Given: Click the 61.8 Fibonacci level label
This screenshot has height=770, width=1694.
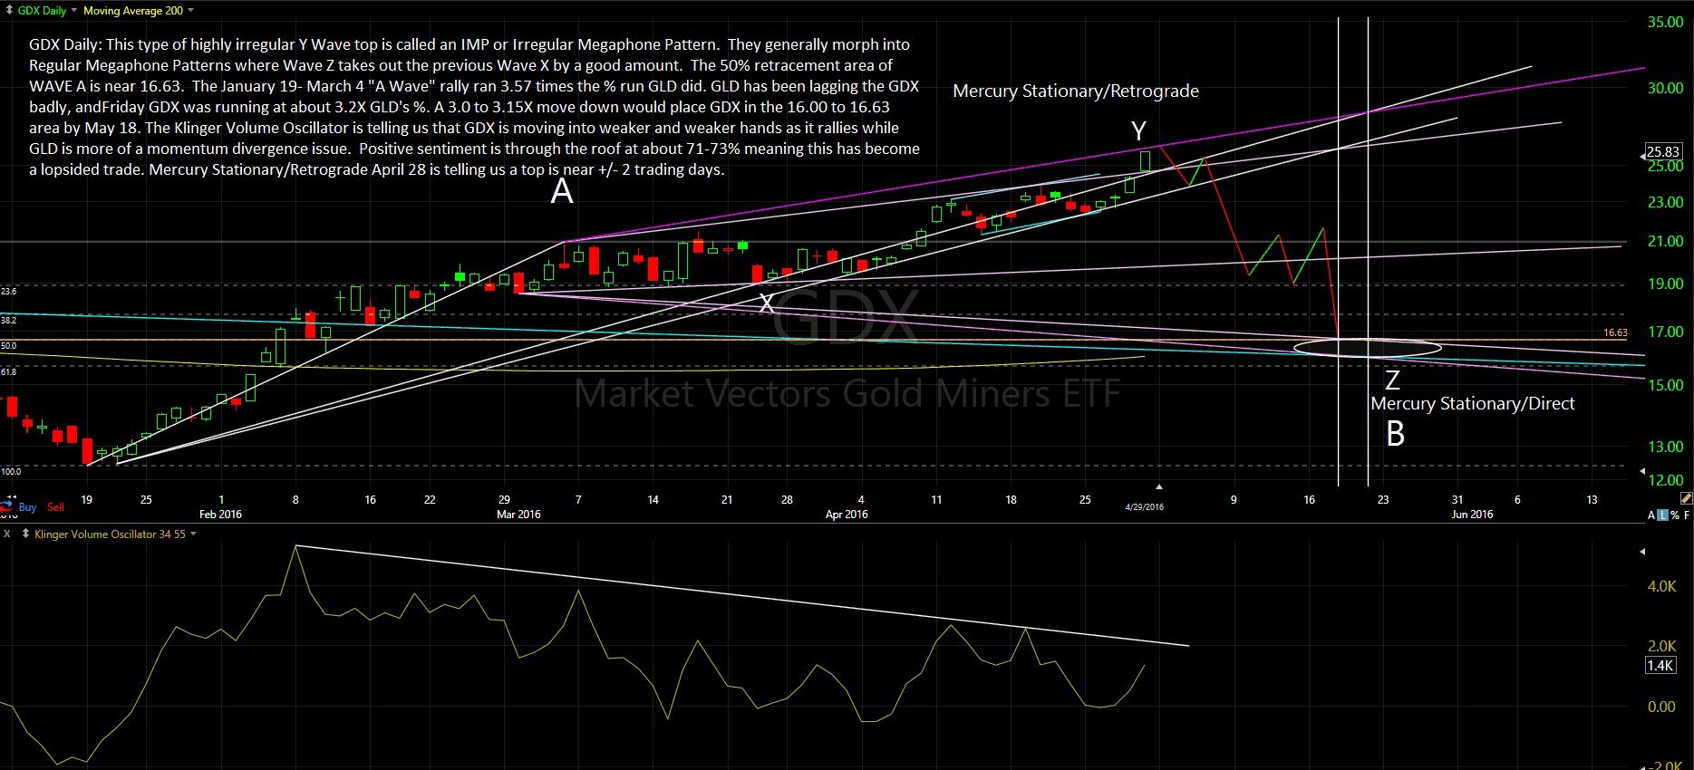Looking at the screenshot, I should pyautogui.click(x=8, y=372).
